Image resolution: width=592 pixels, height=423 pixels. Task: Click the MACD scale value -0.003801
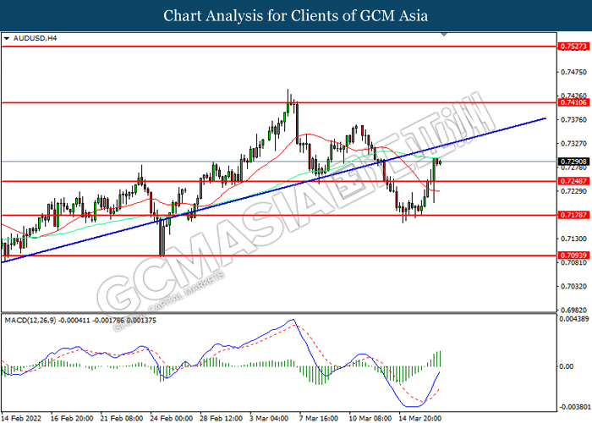pos(573,407)
